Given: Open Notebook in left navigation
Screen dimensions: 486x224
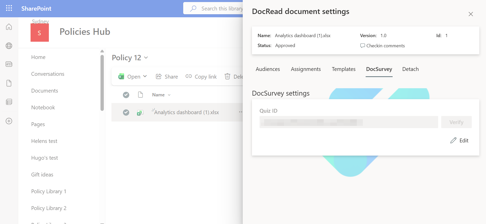Looking at the screenshot, I should 43,108.
